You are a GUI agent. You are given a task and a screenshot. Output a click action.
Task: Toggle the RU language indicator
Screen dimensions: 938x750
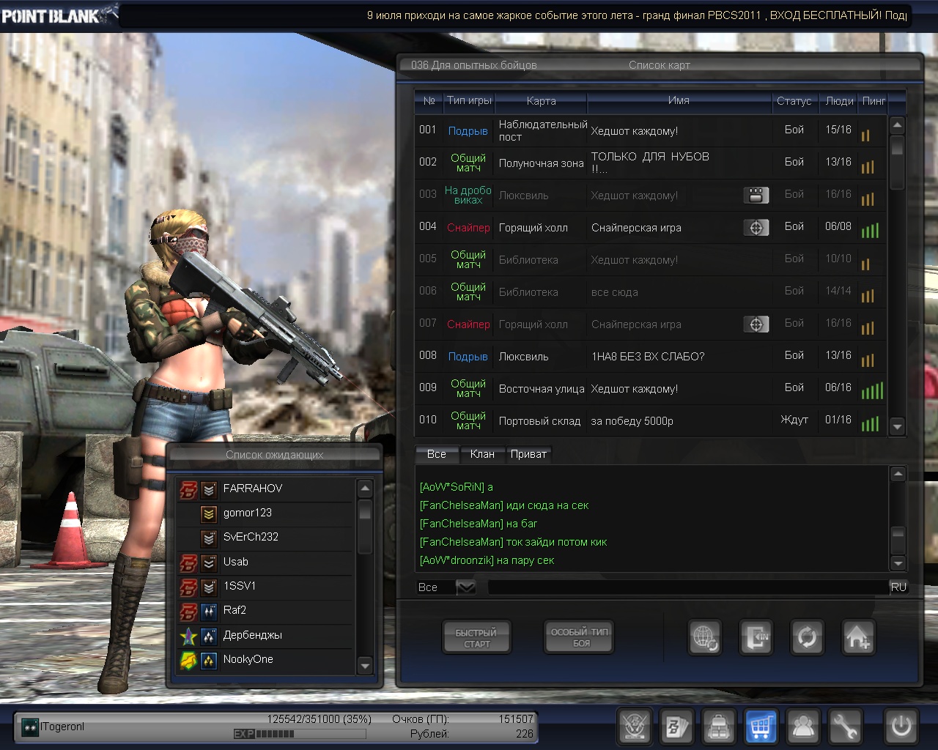pos(898,587)
